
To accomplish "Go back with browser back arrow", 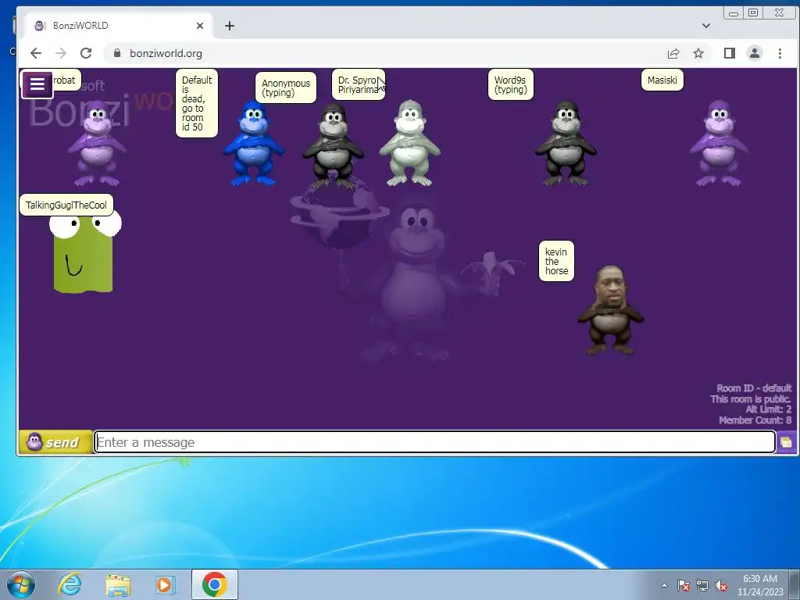I will 36,53.
